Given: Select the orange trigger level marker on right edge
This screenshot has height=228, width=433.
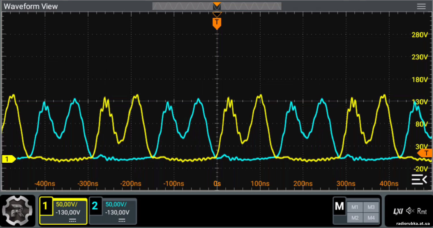Looking at the screenshot, I should coord(425,153).
